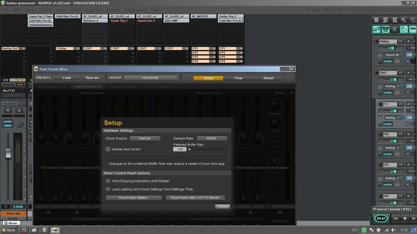Click the open project toolbar icon
The width and height of the screenshot is (417, 234).
(x=385, y=20)
